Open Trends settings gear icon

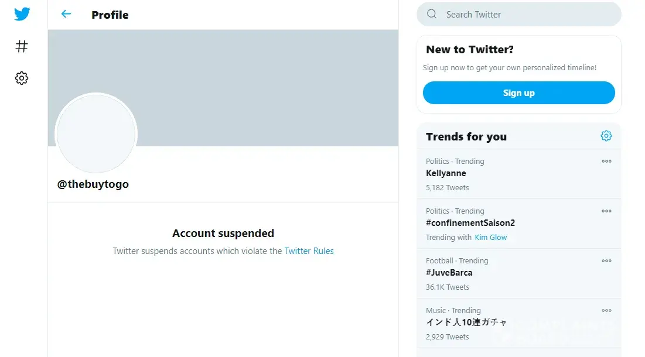coord(606,136)
